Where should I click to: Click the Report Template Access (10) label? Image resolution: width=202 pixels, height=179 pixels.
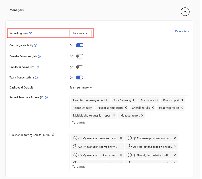(27, 97)
